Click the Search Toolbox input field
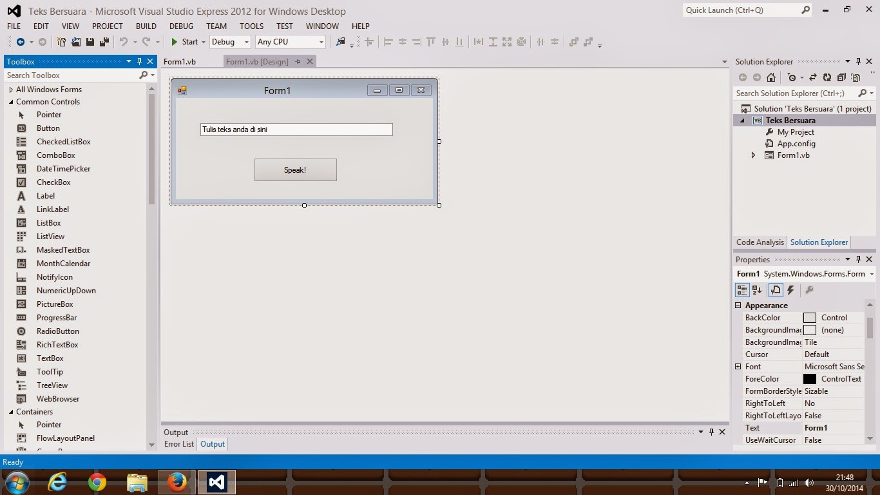 tap(72, 75)
